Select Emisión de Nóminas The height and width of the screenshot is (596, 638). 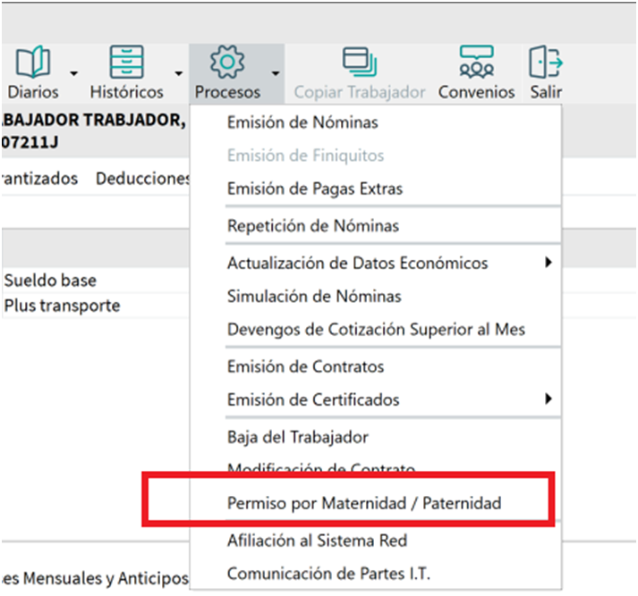coord(302,122)
